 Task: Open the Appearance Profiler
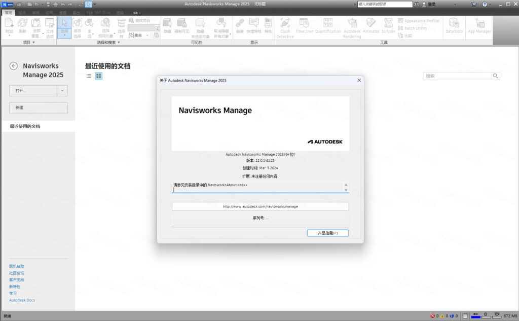[422, 21]
